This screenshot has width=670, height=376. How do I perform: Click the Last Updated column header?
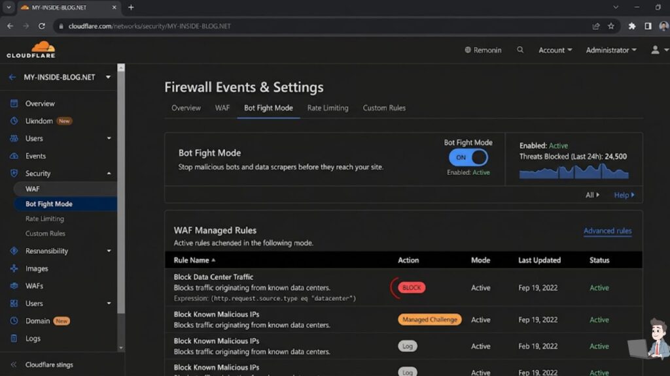point(539,260)
